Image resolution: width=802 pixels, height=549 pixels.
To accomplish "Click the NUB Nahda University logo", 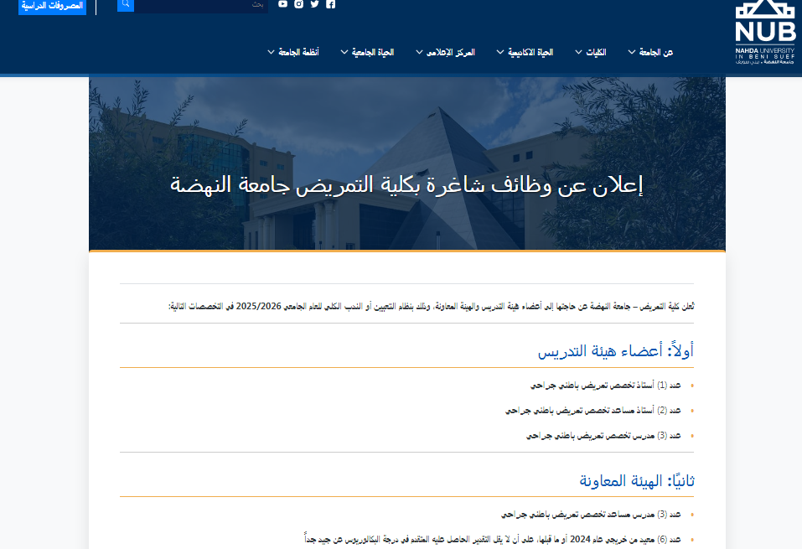I will [764, 32].
